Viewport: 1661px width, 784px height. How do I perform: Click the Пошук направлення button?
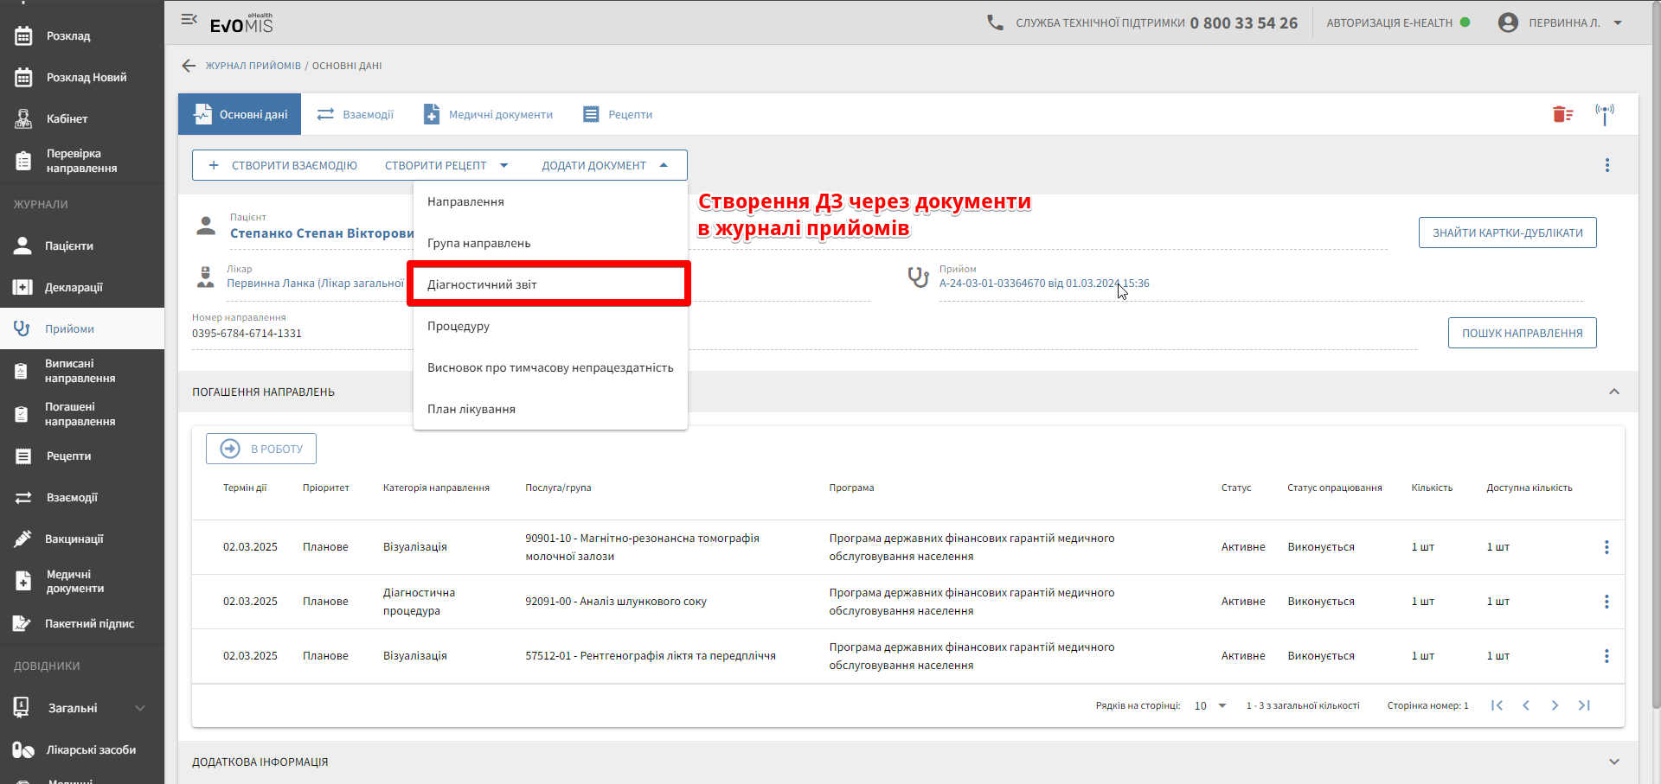[1522, 333]
